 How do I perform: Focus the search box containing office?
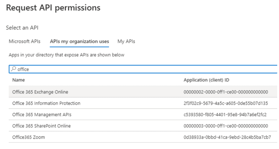(x=143, y=69)
